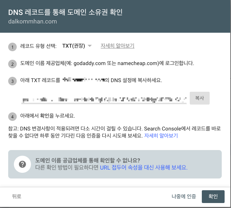Click the question mark help icon

[x=22, y=164]
